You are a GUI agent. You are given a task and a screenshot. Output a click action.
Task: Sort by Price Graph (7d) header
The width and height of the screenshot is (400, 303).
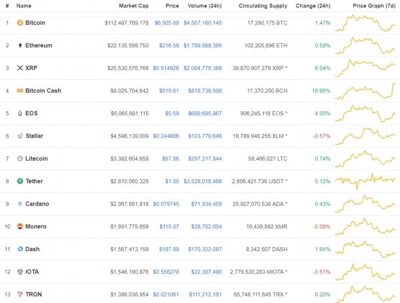click(374, 6)
